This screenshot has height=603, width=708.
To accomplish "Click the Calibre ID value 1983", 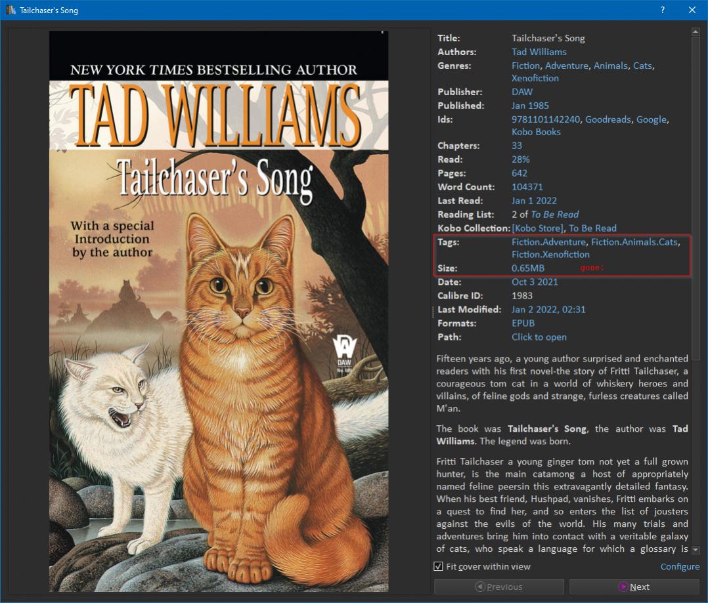I will pyautogui.click(x=522, y=296).
